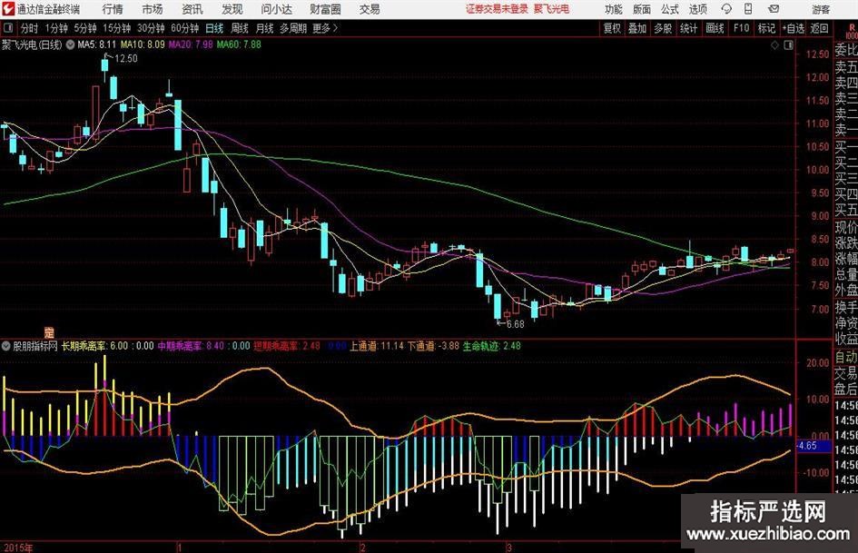Open the 问小达 menu
The width and height of the screenshot is (858, 553).
click(276, 9)
